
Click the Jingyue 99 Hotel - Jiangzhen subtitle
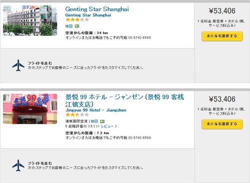click(96, 110)
